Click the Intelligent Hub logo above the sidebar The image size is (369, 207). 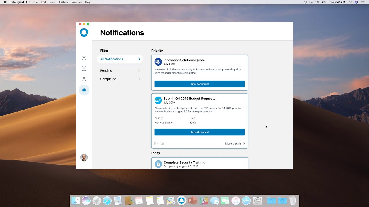pyautogui.click(x=84, y=32)
